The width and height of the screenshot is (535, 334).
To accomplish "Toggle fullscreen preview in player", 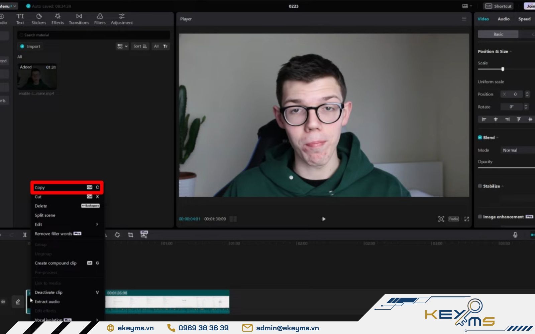I will [x=467, y=219].
